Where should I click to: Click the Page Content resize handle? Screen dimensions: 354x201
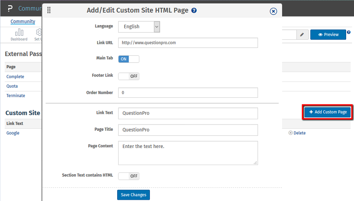(255, 162)
